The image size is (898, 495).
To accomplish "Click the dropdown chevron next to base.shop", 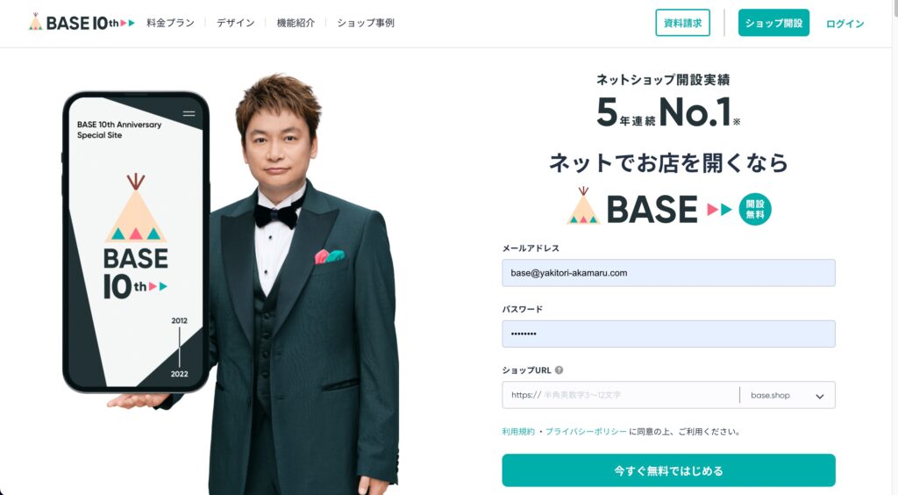I will point(820,397).
